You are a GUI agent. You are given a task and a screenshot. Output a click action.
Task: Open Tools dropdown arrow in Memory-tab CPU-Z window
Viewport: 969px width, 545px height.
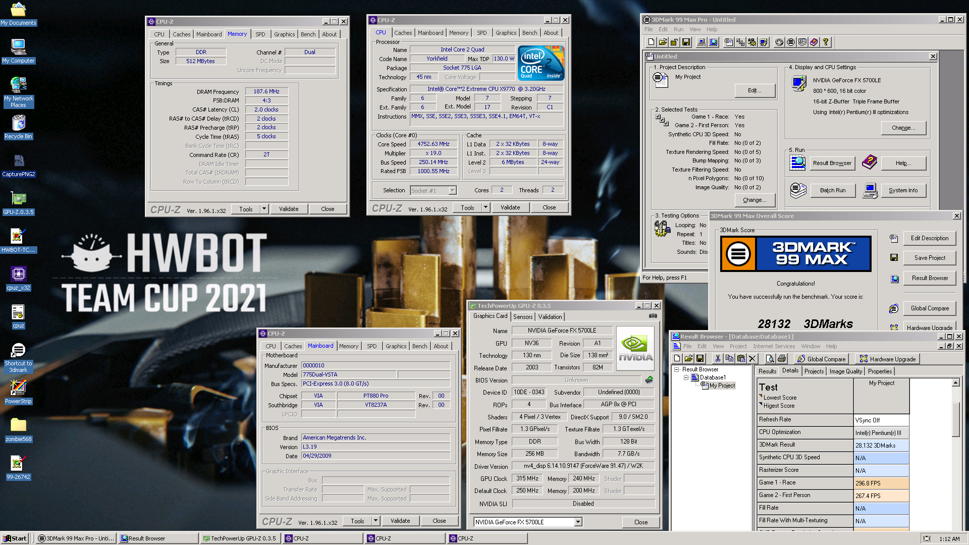(264, 209)
